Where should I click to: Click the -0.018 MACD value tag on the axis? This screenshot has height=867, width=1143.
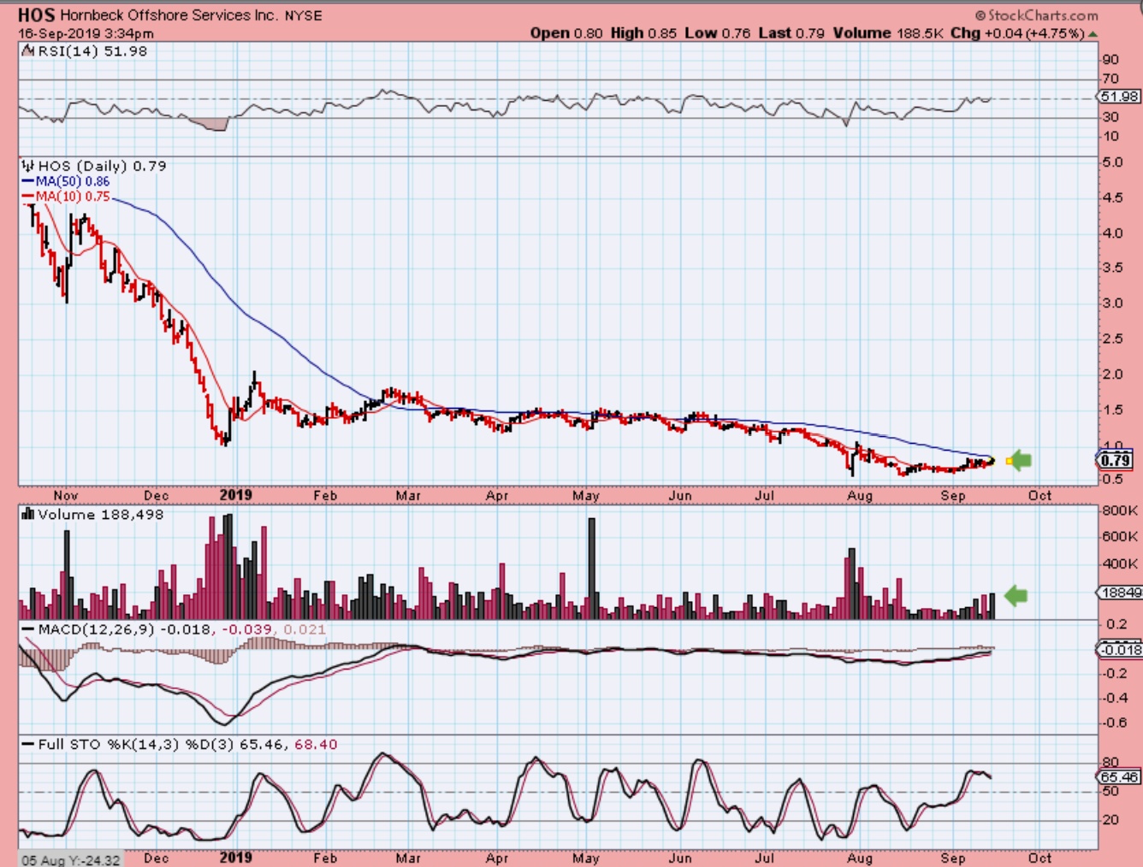(x=1120, y=650)
